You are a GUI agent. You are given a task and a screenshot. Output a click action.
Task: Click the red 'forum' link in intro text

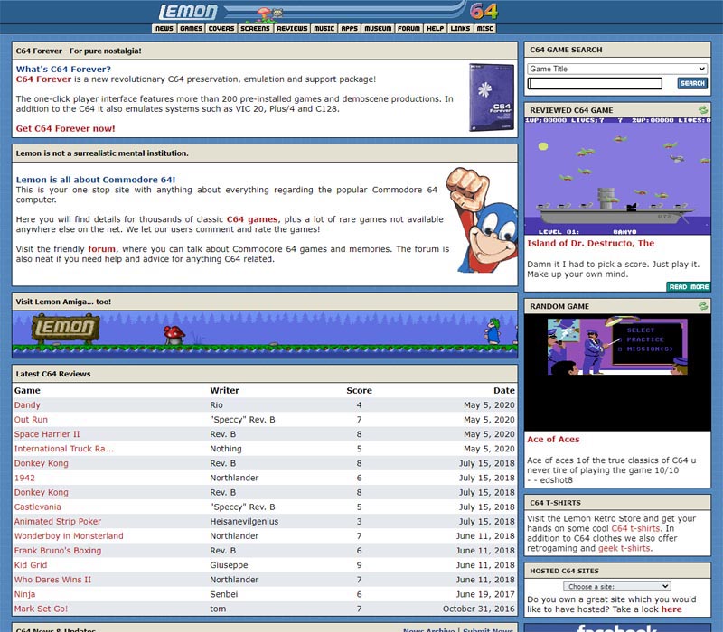coord(102,249)
